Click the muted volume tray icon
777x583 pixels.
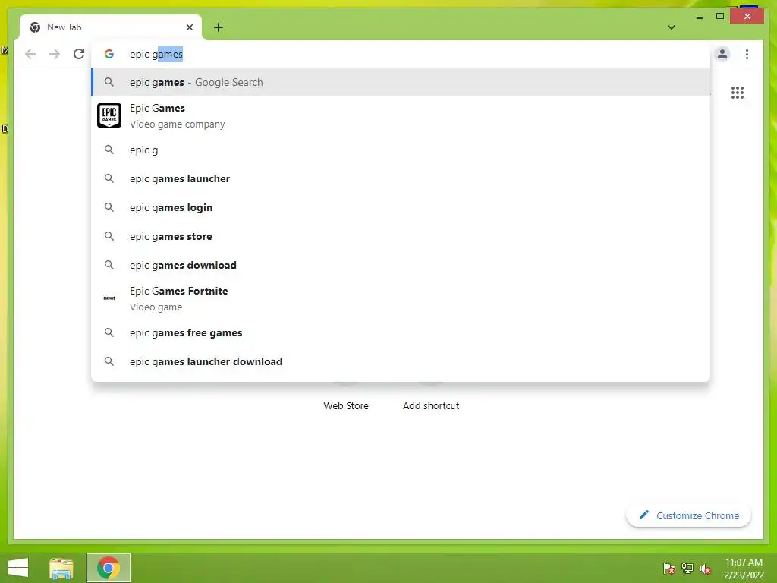coord(706,569)
